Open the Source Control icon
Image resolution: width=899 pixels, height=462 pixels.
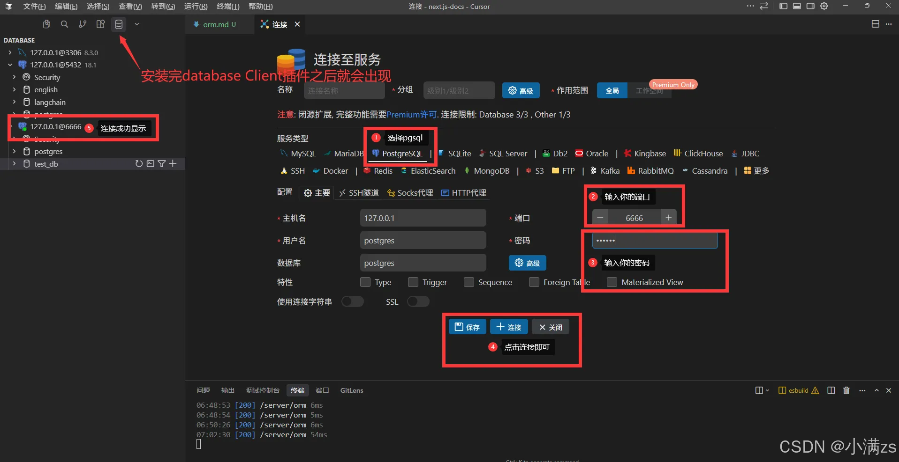(x=83, y=24)
